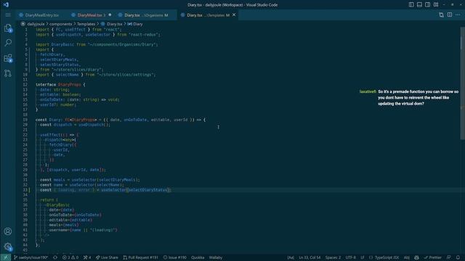Screen dimensions: 465x261
Task: Click 'selectDiaryStatus' on line 33
Action: tap(148, 190)
